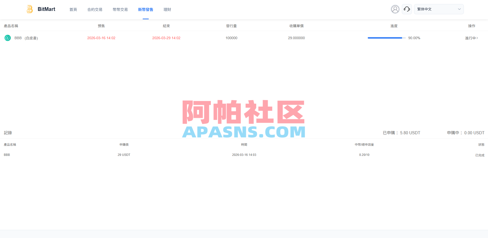
Task: Click the 90.00% progress bar
Action: point(387,38)
